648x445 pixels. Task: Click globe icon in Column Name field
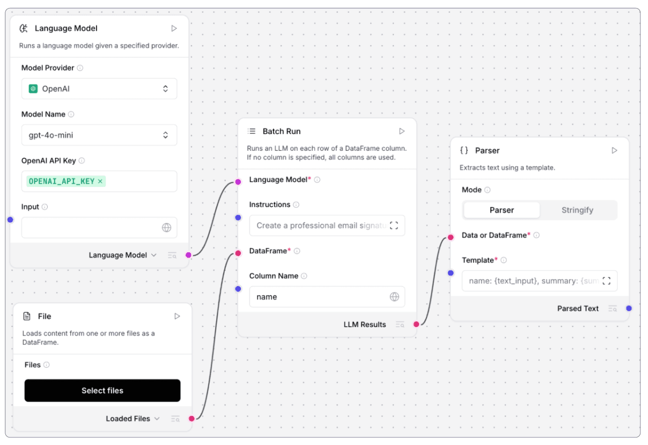(x=394, y=297)
